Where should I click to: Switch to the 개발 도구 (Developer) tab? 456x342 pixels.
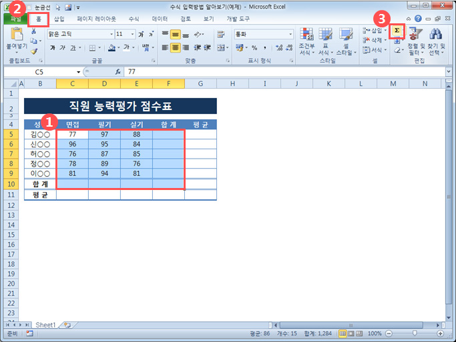point(238,19)
